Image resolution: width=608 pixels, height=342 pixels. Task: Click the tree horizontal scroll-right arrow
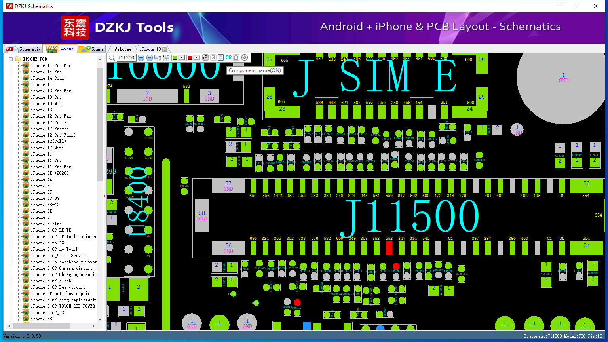93,326
